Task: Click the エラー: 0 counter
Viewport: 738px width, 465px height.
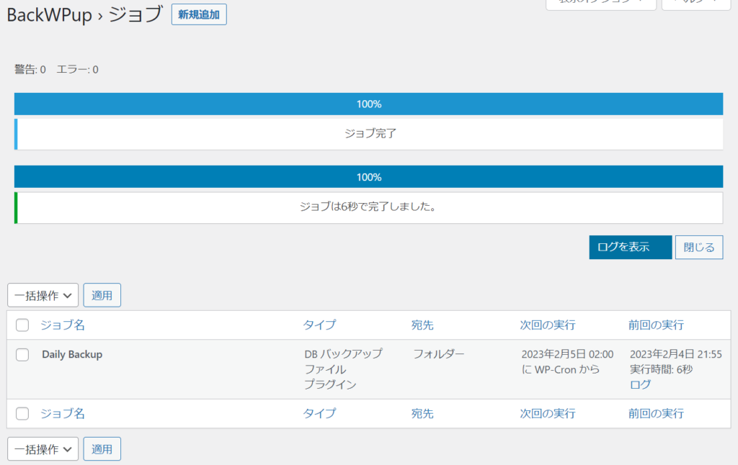Action: (x=78, y=70)
